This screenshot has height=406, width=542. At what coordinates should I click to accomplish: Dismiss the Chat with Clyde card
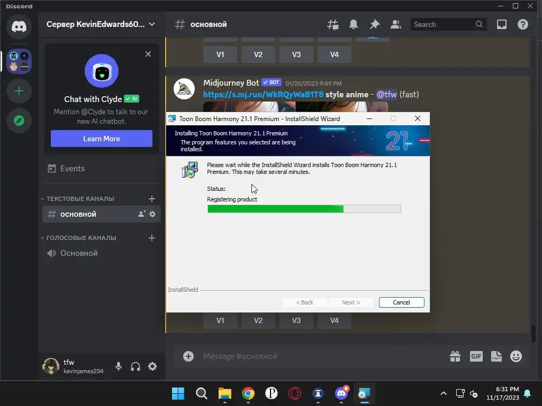pyautogui.click(x=148, y=54)
